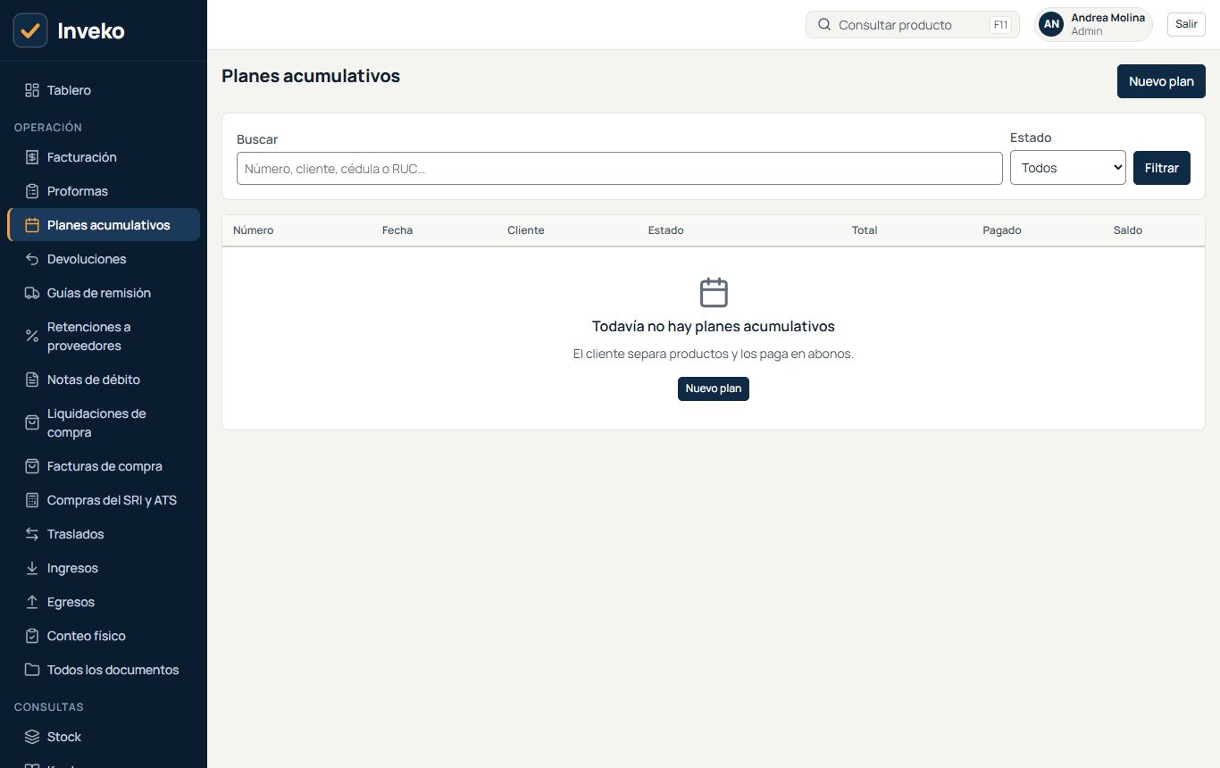Select Devoluciones in the sidebar
Screen dimensions: 1220x768
[104, 259]
